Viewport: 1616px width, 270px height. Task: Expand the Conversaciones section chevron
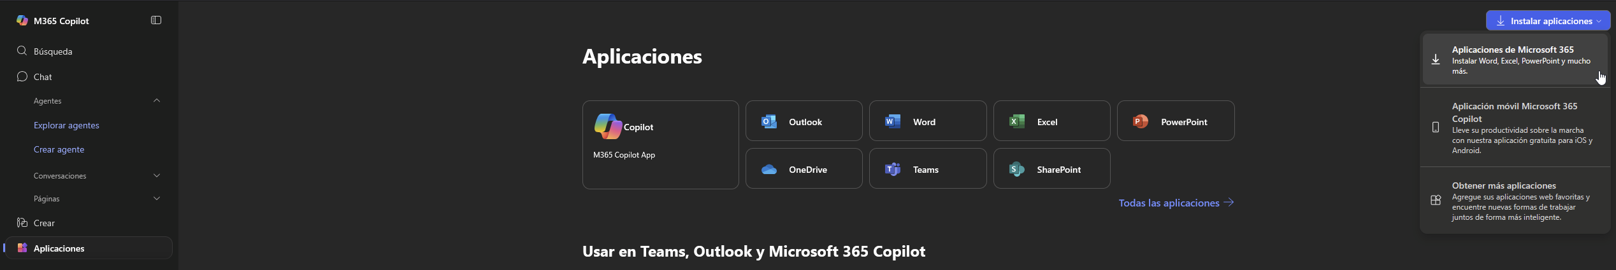click(157, 175)
